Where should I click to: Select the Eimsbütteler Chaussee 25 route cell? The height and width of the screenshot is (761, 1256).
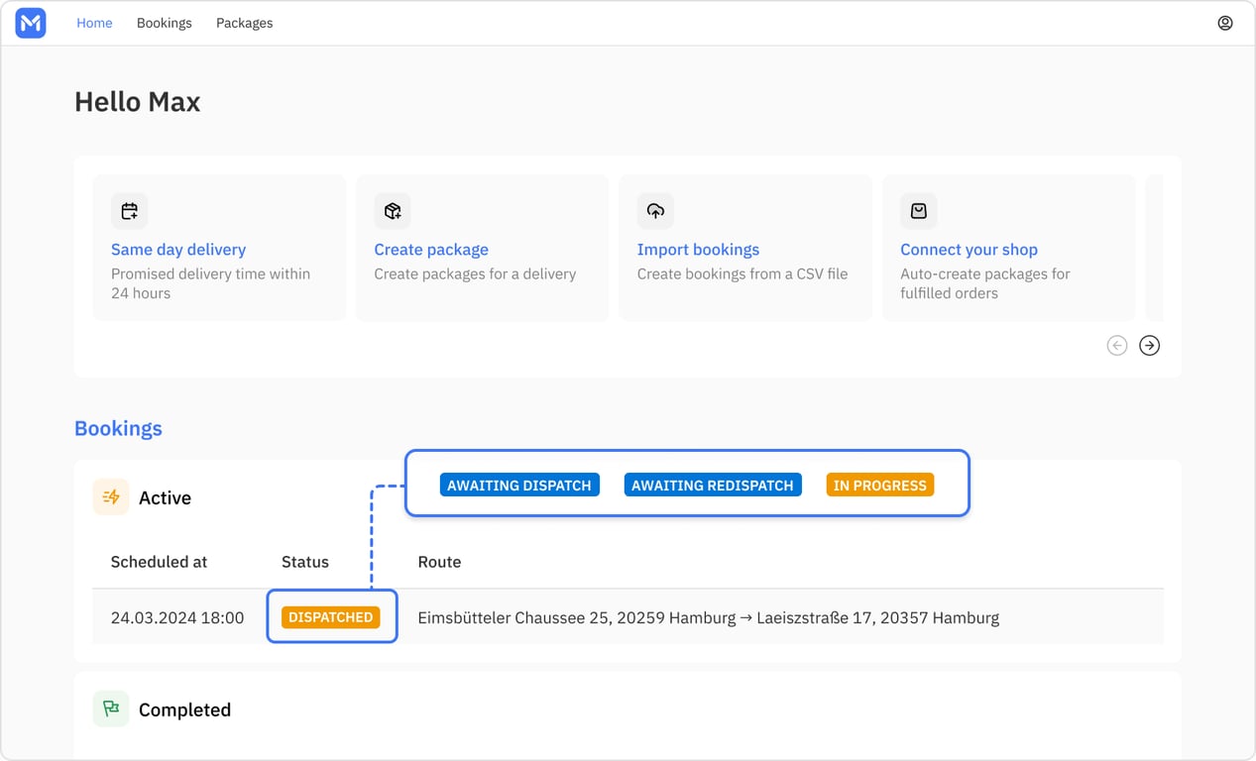point(708,617)
